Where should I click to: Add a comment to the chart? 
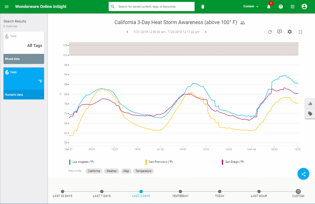(280, 32)
